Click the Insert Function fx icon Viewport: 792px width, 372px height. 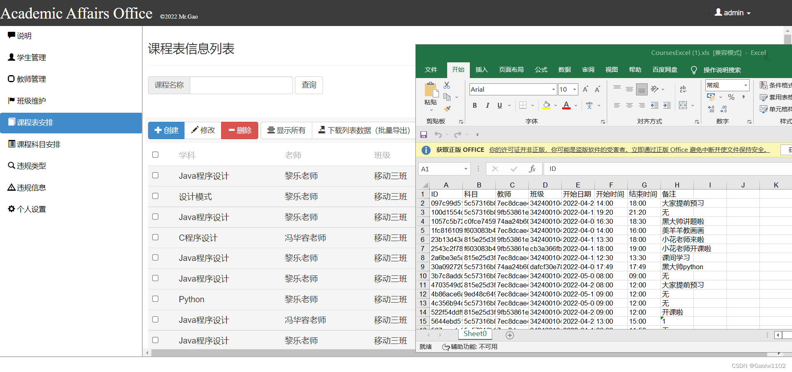tap(532, 169)
